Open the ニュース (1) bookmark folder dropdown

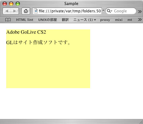[85, 20]
